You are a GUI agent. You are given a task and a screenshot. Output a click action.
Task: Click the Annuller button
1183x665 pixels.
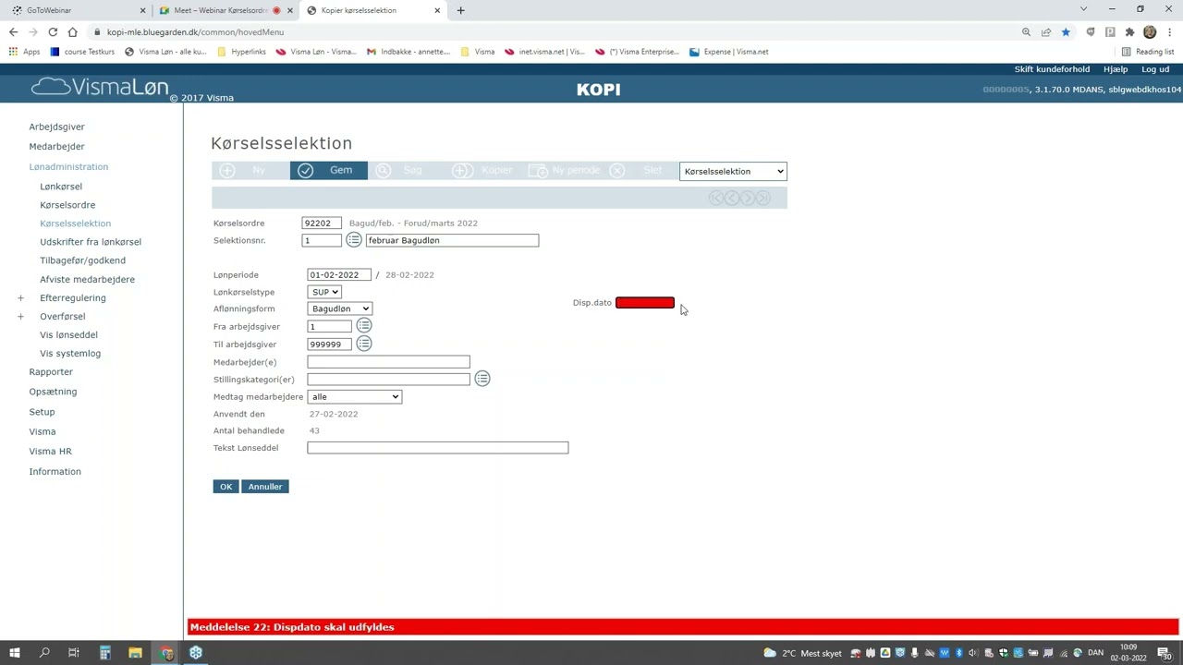coord(265,487)
